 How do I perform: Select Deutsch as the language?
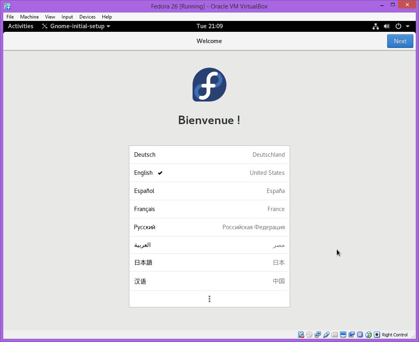point(209,155)
